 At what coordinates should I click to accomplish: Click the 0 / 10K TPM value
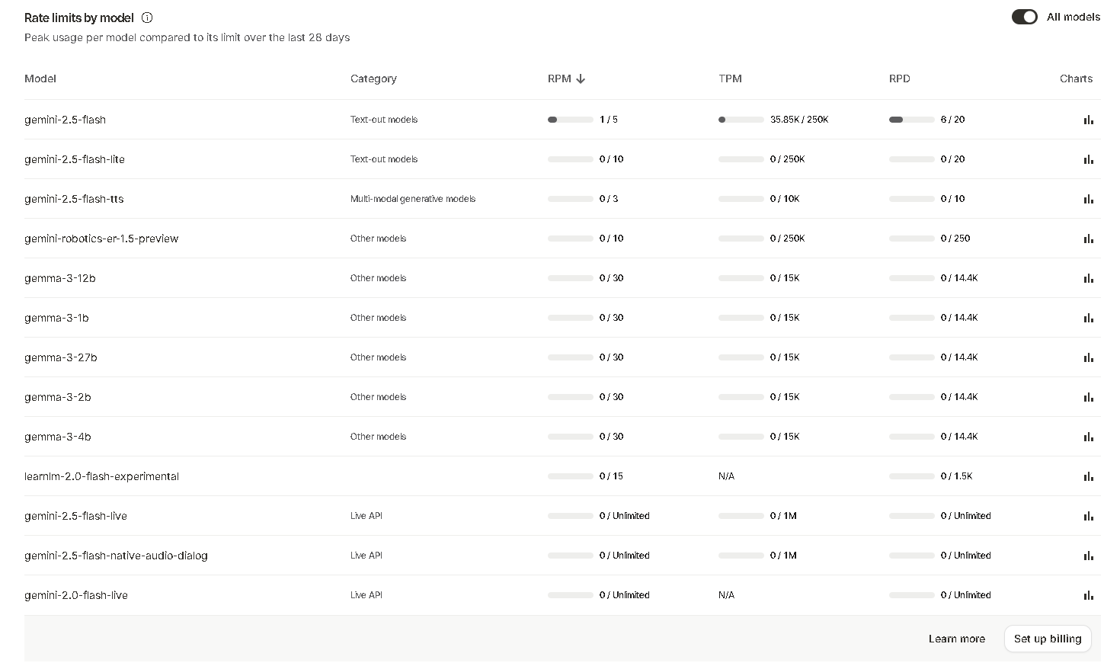pos(785,199)
